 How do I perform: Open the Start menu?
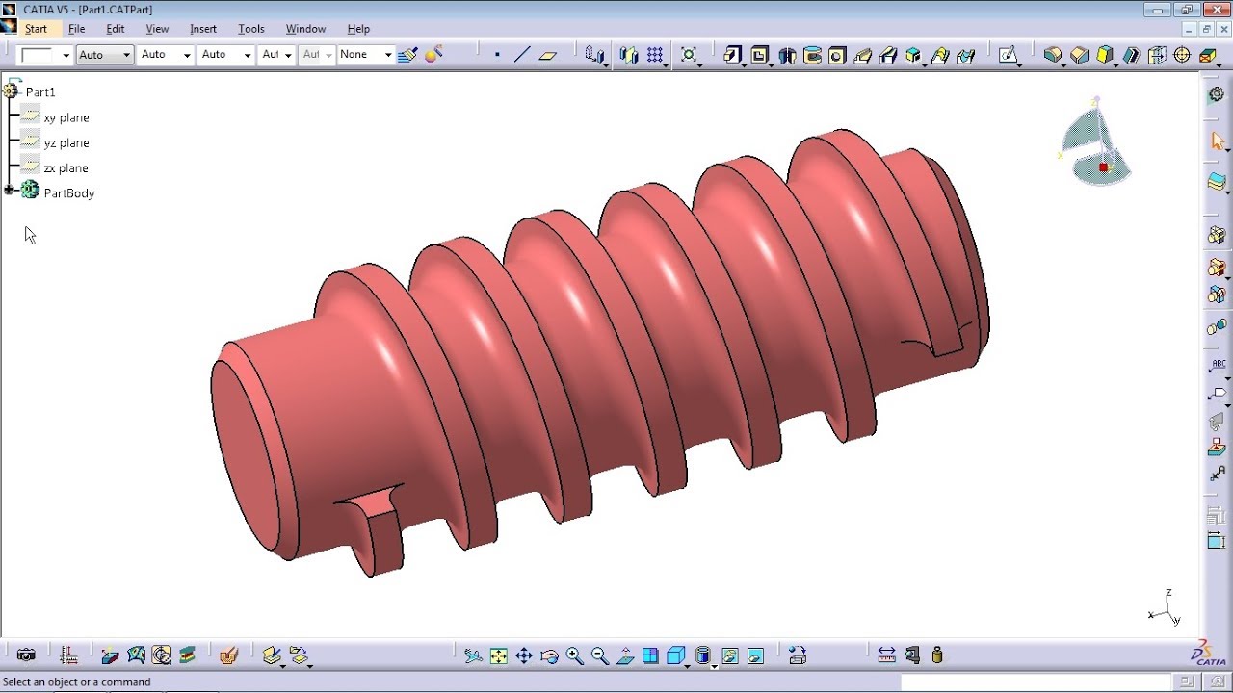point(36,29)
